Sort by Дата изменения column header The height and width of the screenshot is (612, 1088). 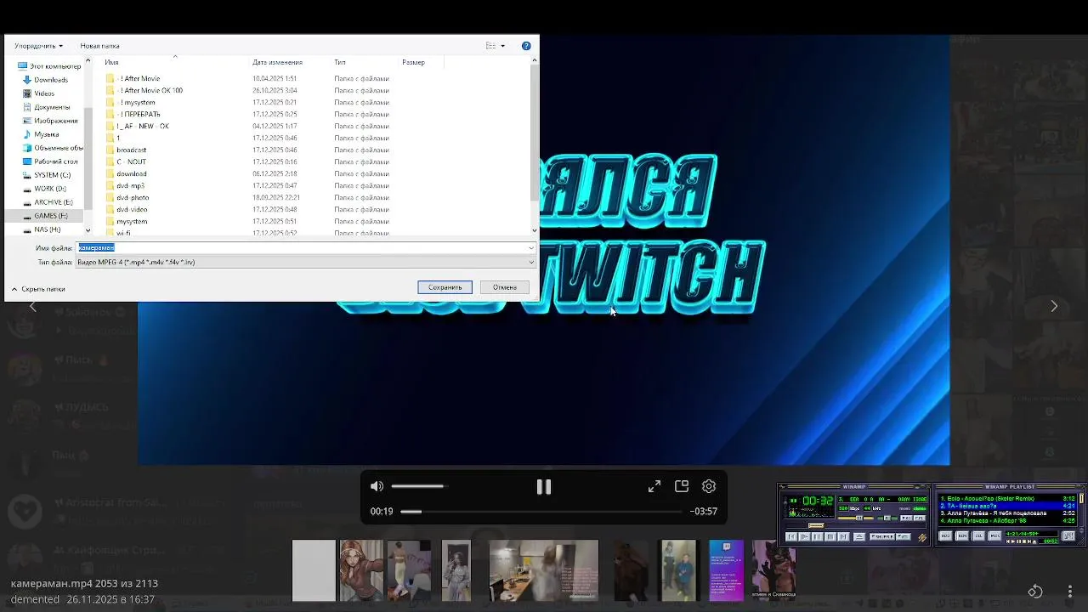(277, 62)
